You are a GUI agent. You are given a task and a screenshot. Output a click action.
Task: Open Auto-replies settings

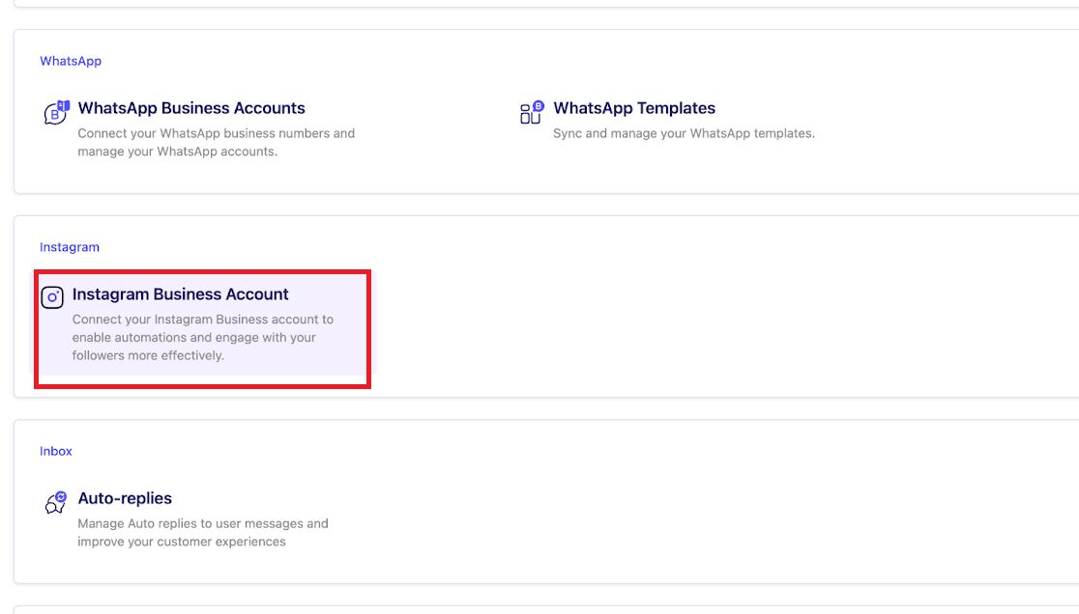pos(125,498)
